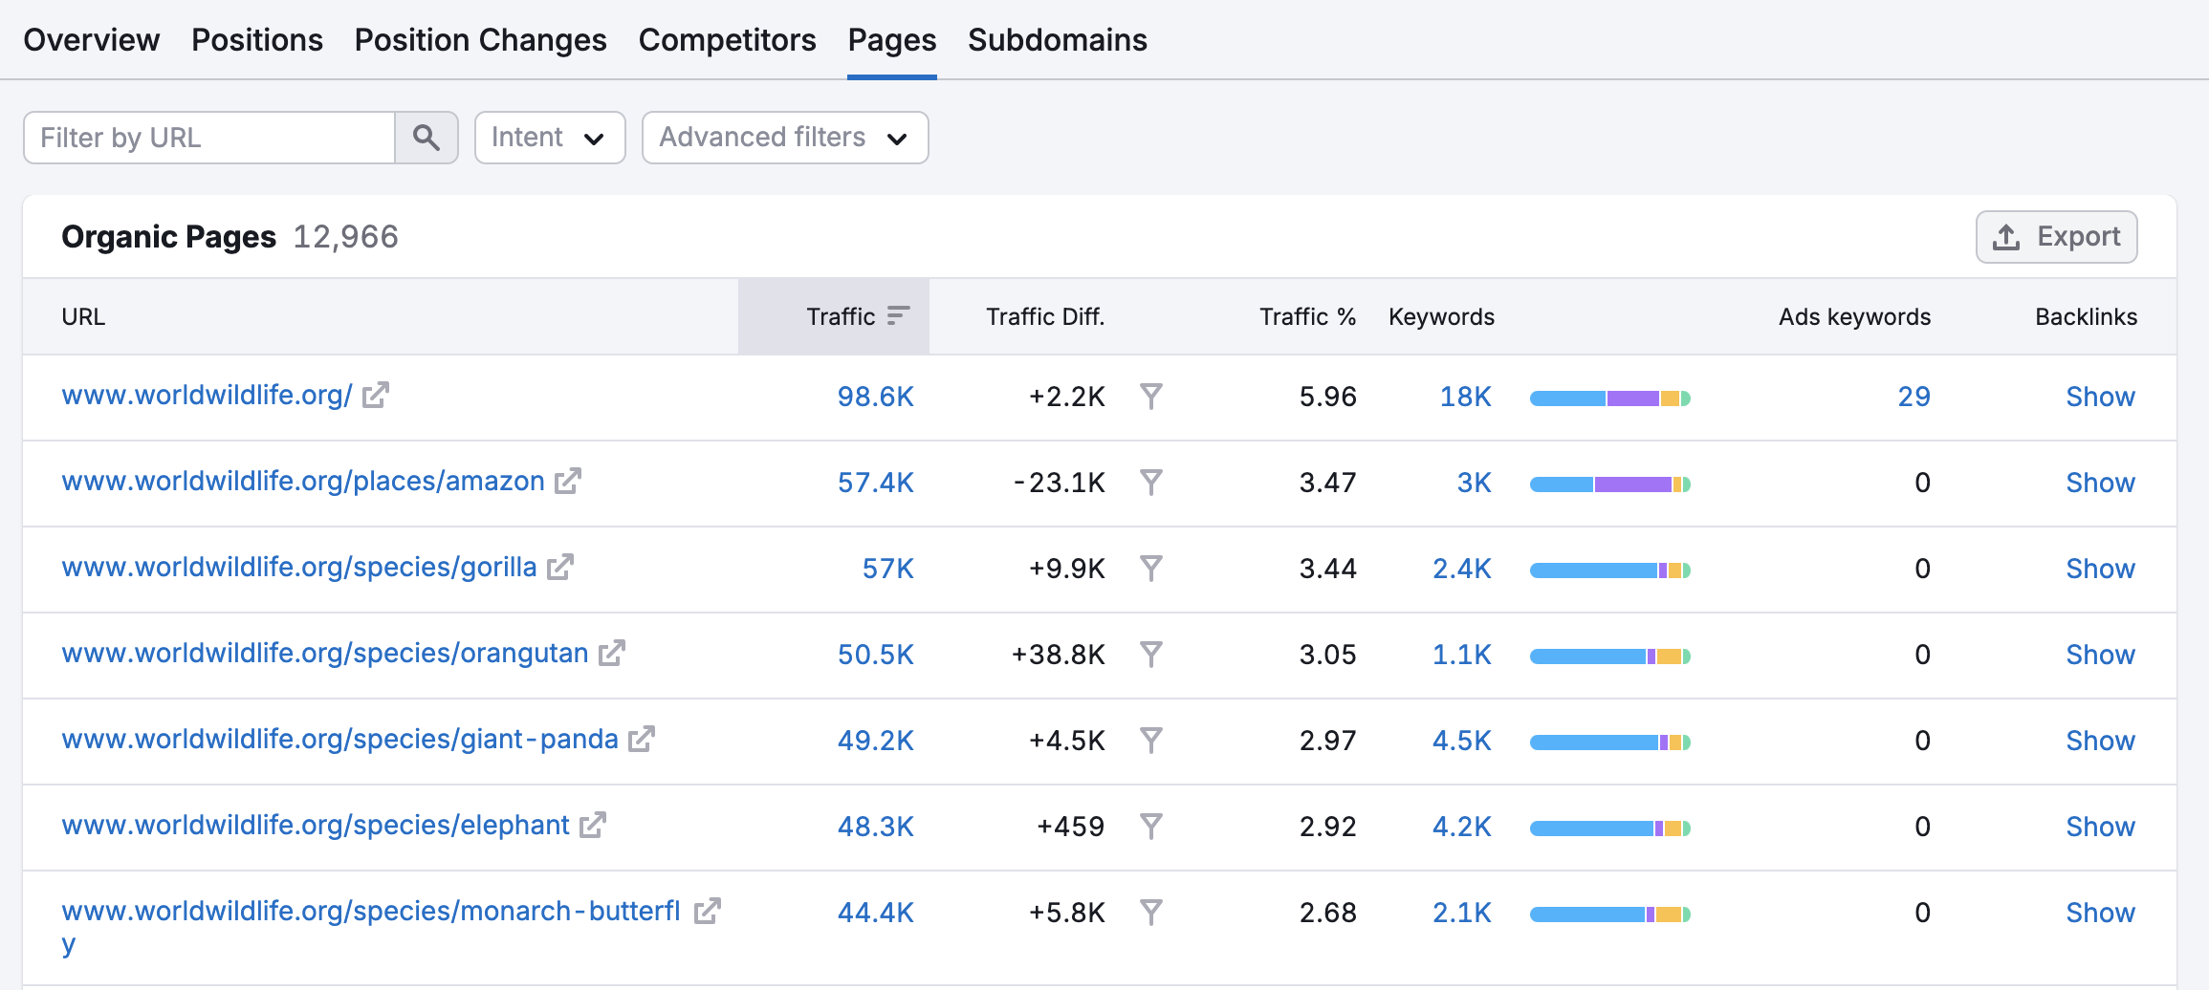Open the www.worldwildlife.org/ homepage URL link
The width and height of the screenshot is (2209, 990).
208,395
